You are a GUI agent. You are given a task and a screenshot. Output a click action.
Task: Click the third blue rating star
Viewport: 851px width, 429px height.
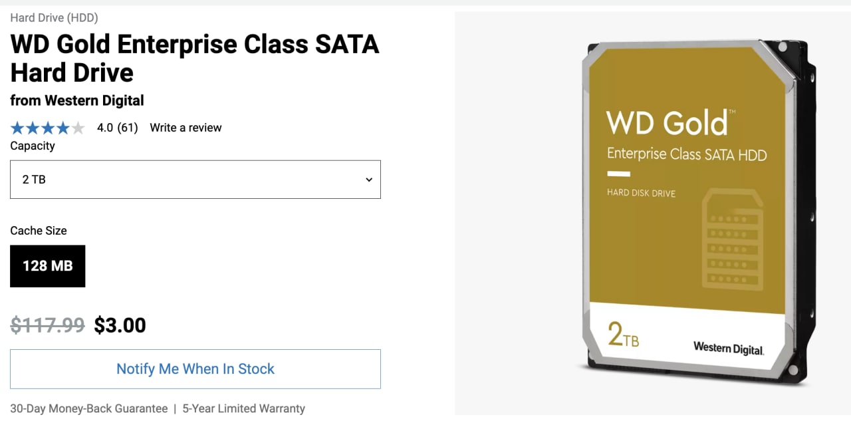pyautogui.click(x=48, y=128)
